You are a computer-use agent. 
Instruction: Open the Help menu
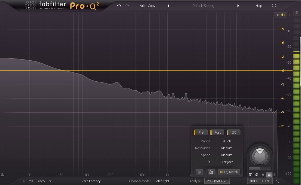pos(259,6)
